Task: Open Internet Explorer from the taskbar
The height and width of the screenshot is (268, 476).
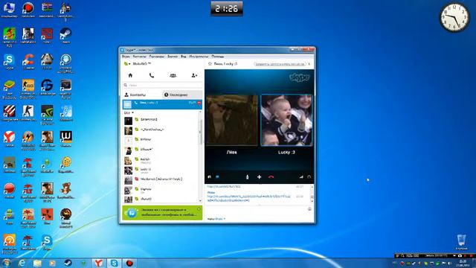Action: 22,263
